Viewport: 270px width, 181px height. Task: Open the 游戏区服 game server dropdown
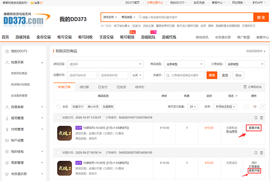105,64
